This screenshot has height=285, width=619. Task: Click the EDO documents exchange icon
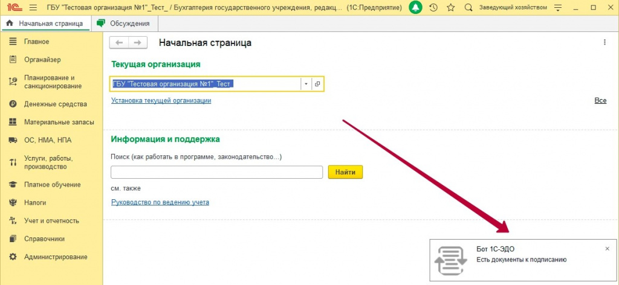[x=450, y=261]
